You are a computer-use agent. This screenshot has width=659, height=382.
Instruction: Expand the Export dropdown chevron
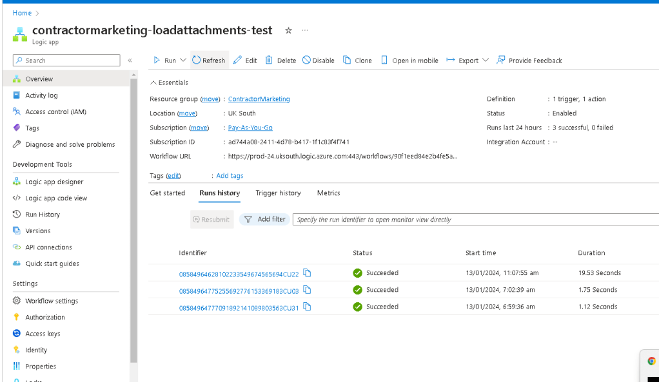click(x=486, y=60)
